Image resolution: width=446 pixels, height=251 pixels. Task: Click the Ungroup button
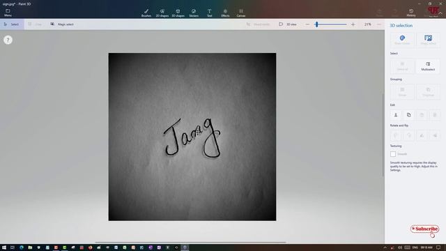click(x=428, y=91)
